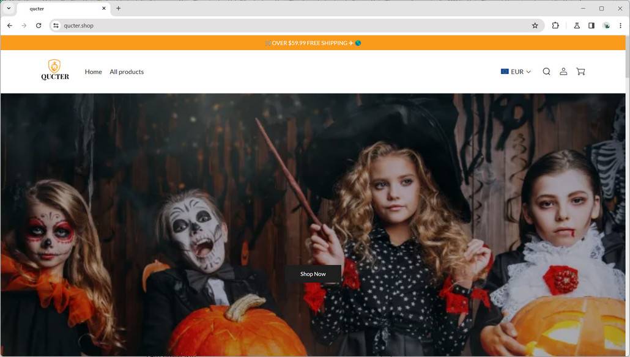Toggle the browser side panel icon

point(591,25)
